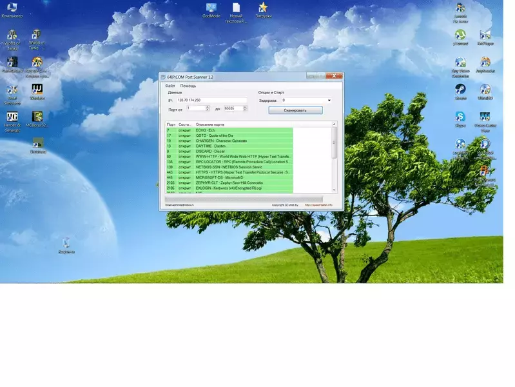
Task: Open the Корзина recycle bin icon
Action: 66,246
